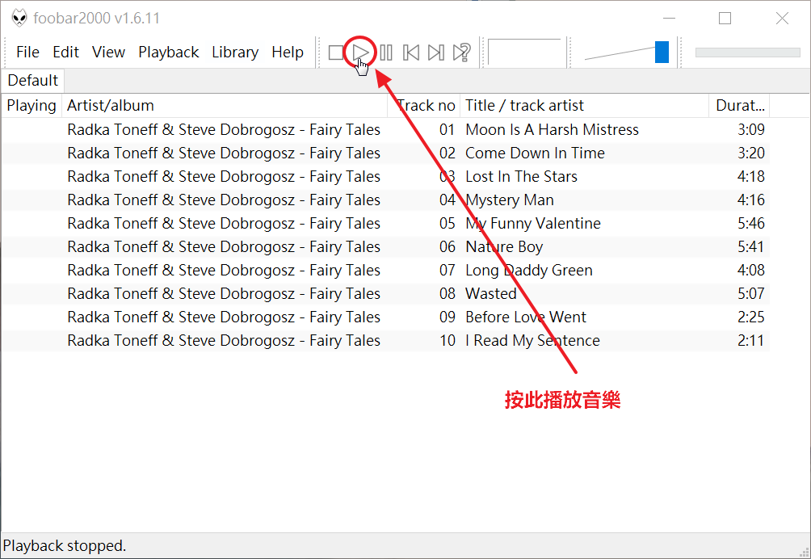Click the seek bar
The image size is (811, 559).
747,53
